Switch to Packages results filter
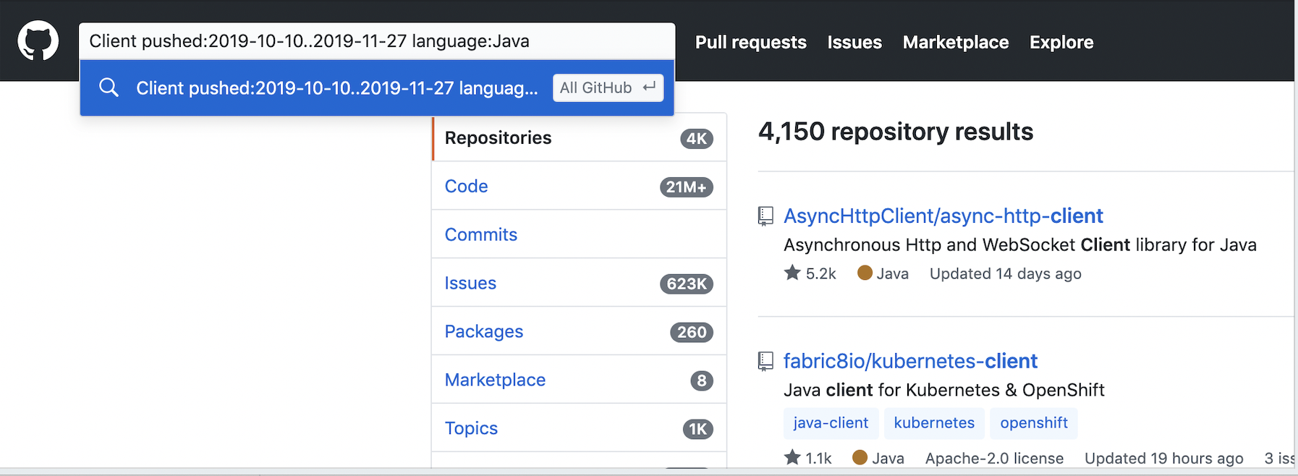The width and height of the screenshot is (1298, 476). coord(579,331)
